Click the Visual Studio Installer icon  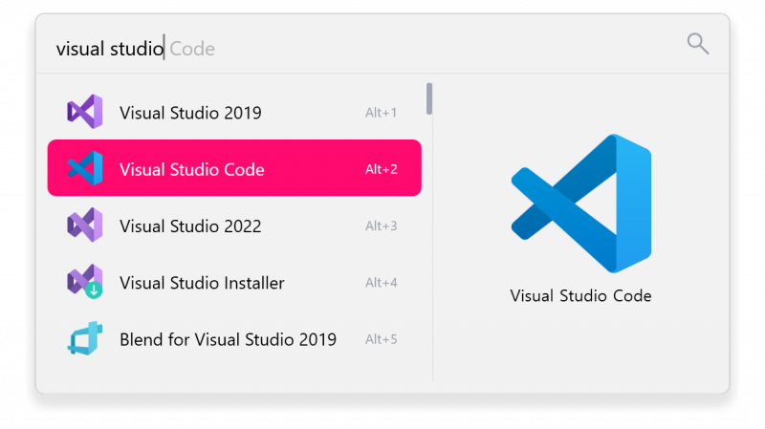84,283
